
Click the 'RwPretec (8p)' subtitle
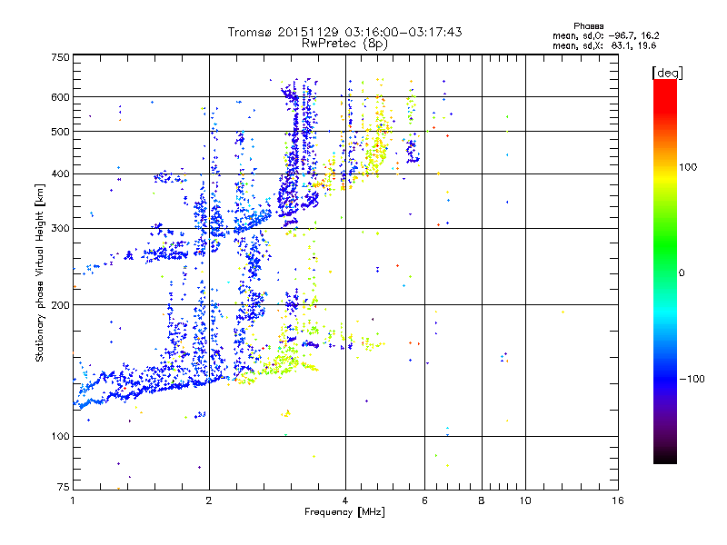pos(344,44)
